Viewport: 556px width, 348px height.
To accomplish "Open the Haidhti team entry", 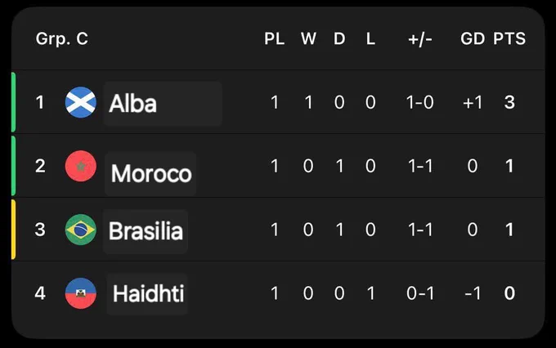I will 147,294.
